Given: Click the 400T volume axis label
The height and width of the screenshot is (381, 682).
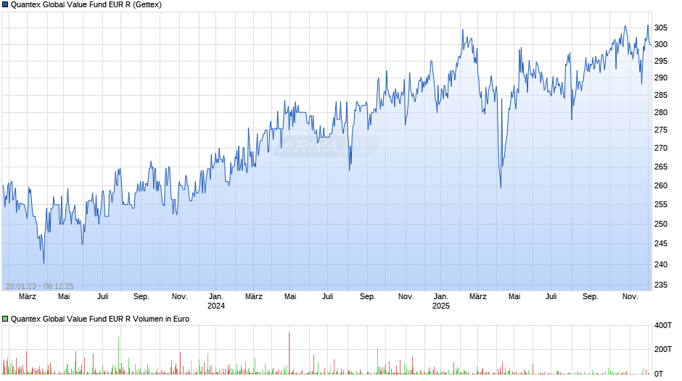Looking at the screenshot, I should click(663, 325).
